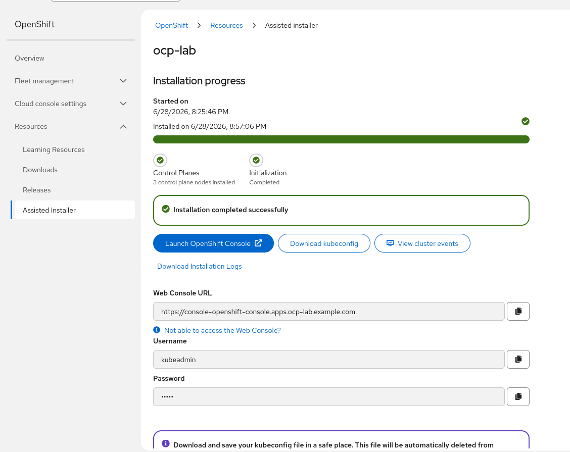Viewport: 570px width, 452px height.
Task: View cluster events
Action: coord(422,243)
